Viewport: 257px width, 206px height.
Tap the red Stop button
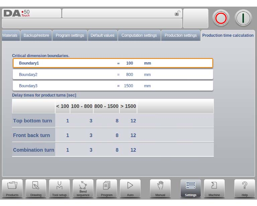221,18
